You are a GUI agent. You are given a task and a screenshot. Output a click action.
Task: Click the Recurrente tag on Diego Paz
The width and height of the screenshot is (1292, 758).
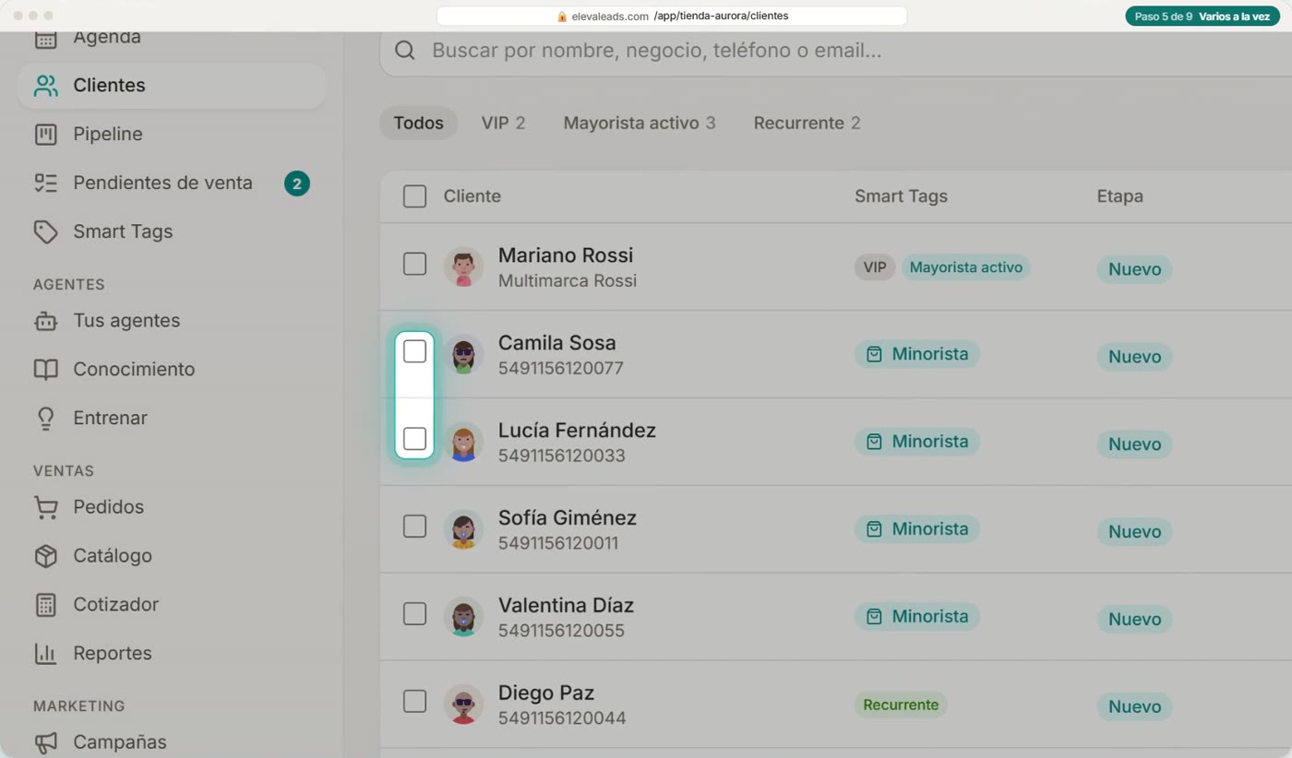point(901,705)
